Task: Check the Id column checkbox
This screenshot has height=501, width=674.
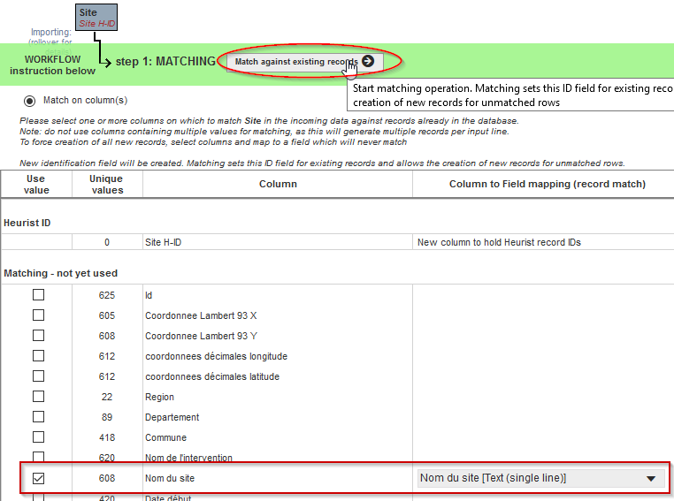Action: click(x=38, y=295)
